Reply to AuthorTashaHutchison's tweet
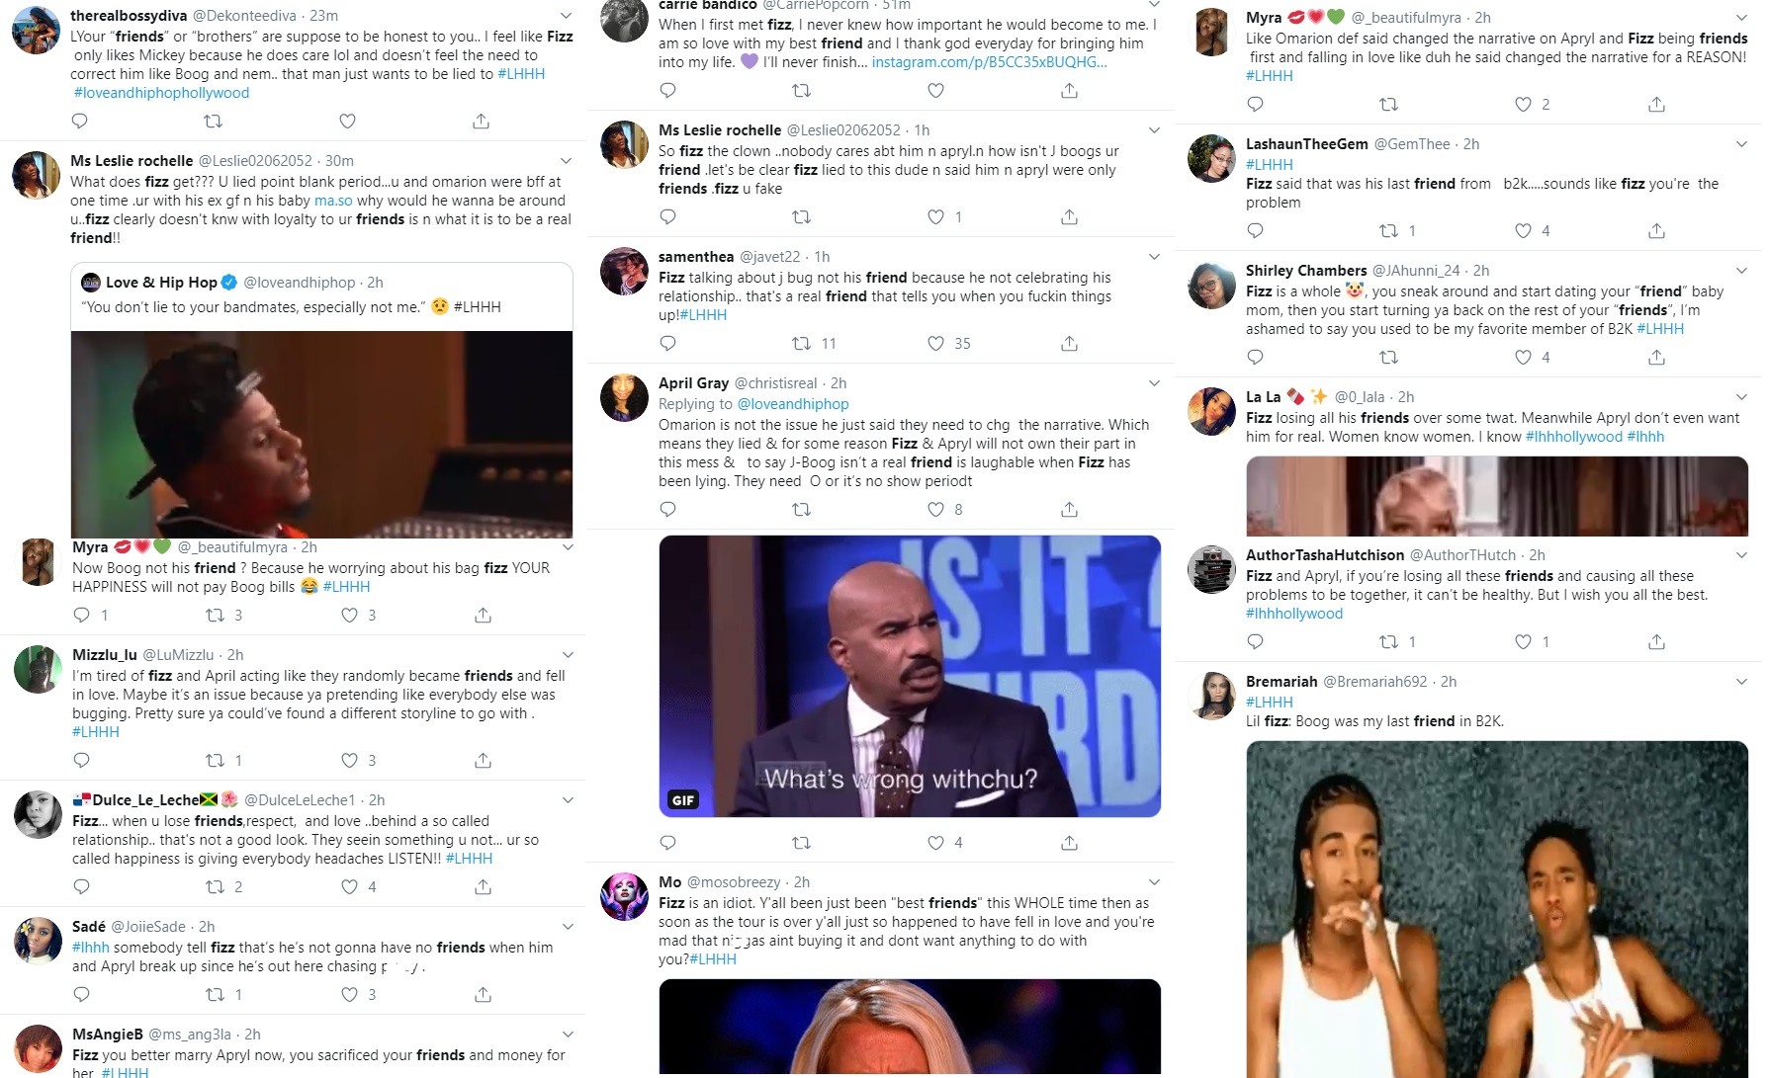 point(1255,641)
